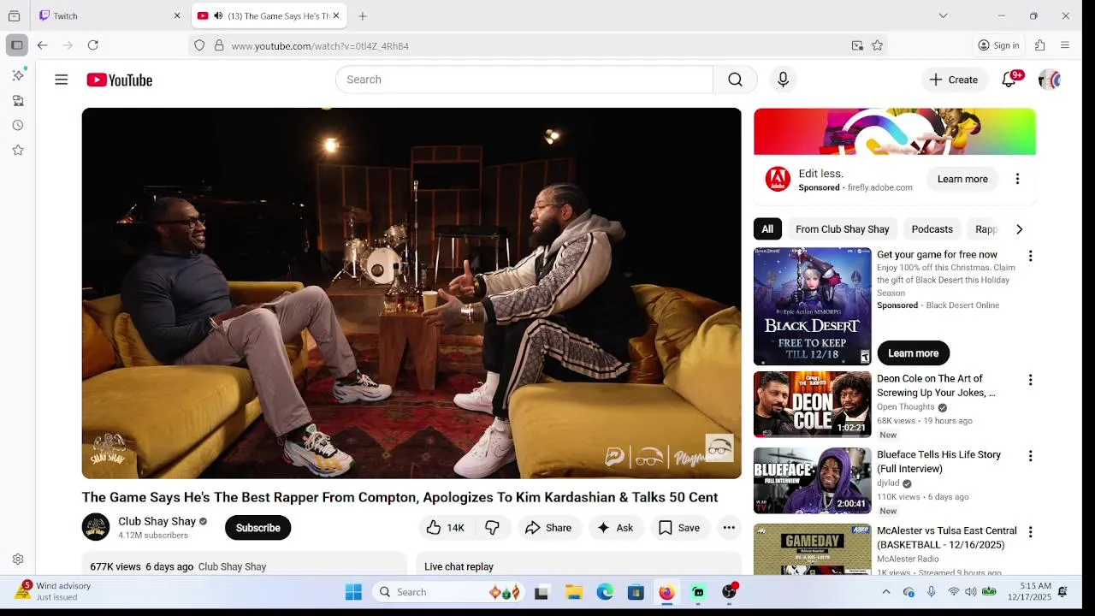Open the list all tabs dropdown
The width and height of the screenshot is (1095, 616).
pos(943,15)
